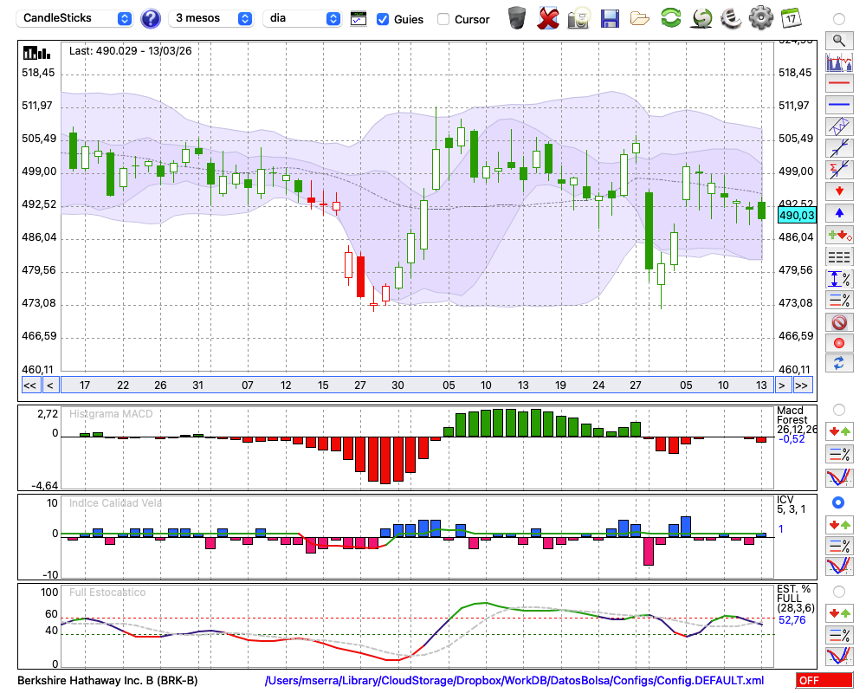The height and width of the screenshot is (693, 866).
Task: Click the trash can icon in toolbar
Action: [517, 17]
